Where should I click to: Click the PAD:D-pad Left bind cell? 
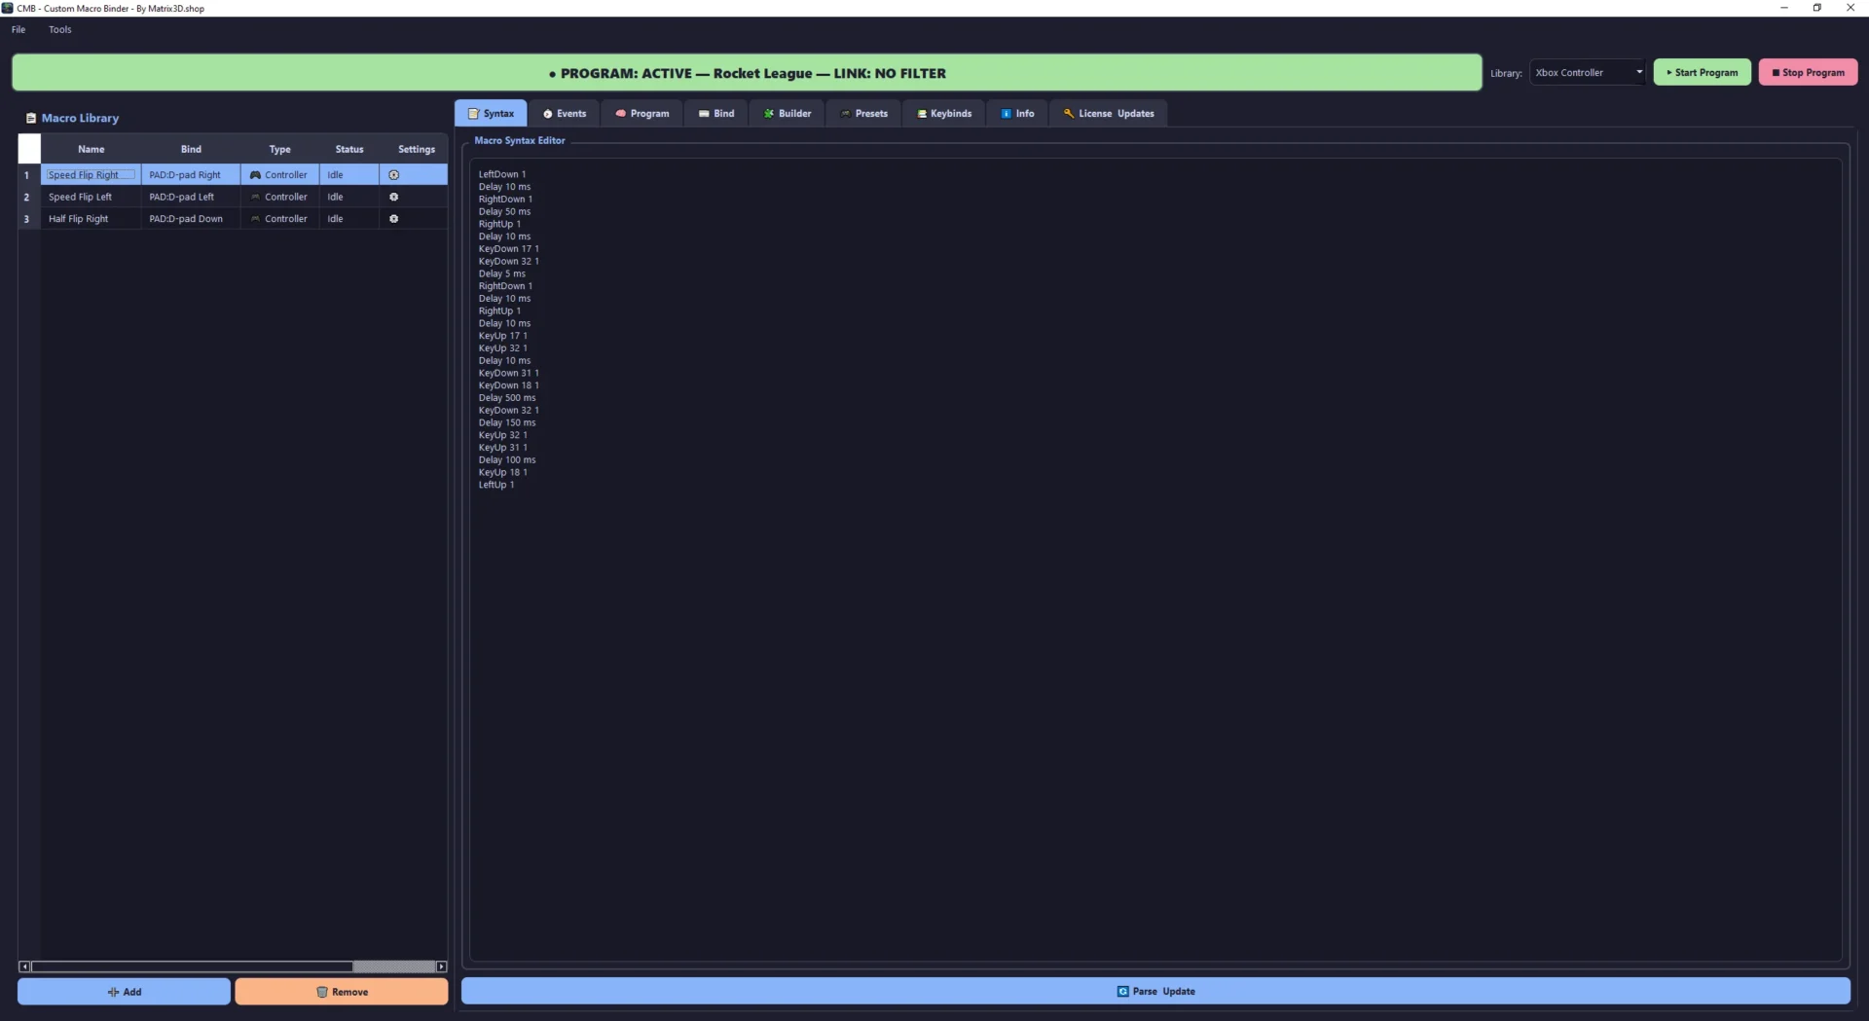(x=191, y=197)
